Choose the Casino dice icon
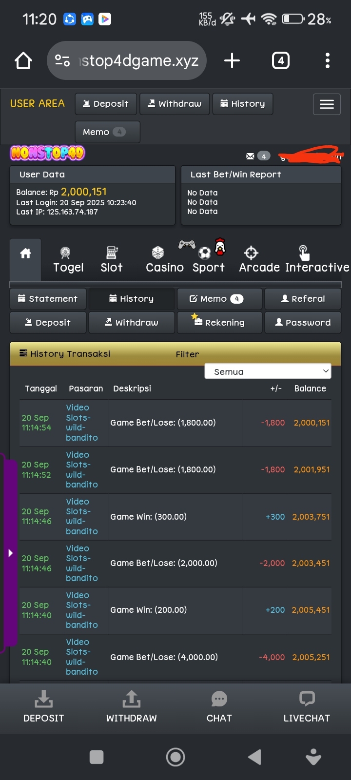This screenshot has width=351, height=780. [158, 253]
